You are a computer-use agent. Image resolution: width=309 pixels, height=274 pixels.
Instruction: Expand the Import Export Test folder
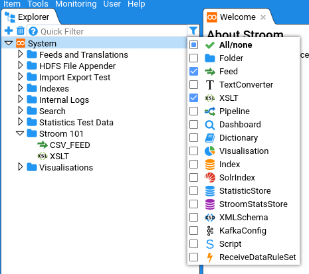(21, 77)
